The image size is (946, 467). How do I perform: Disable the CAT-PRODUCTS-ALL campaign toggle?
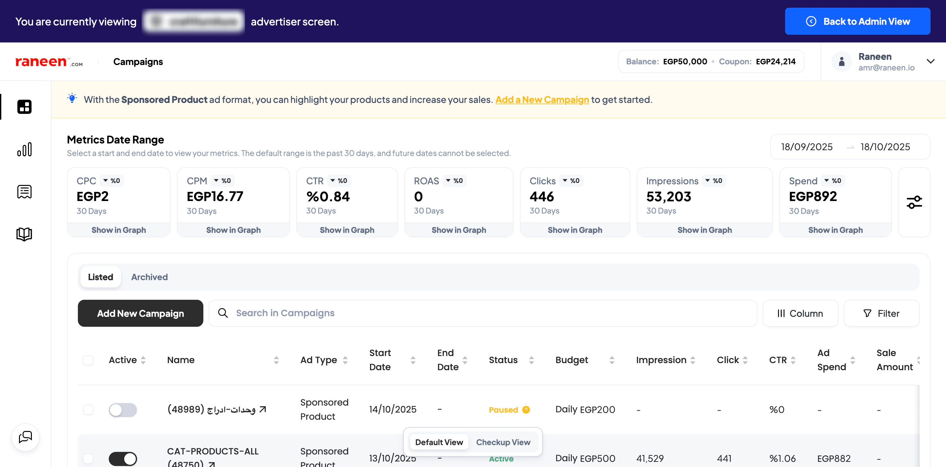pyautogui.click(x=123, y=459)
